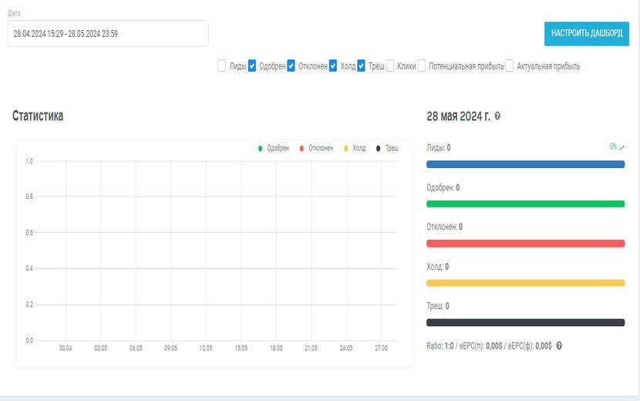Uncheck the Треш checkbox

click(x=361, y=66)
